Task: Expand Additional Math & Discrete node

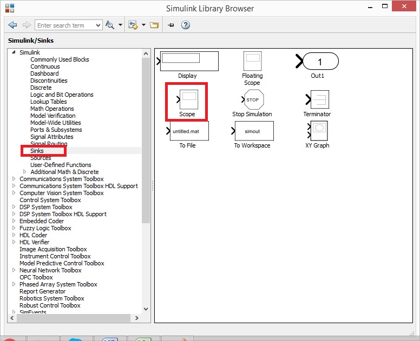Action: point(25,171)
